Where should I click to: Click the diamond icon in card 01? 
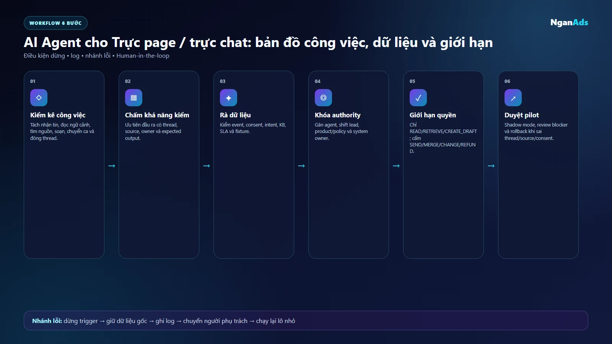pos(39,98)
